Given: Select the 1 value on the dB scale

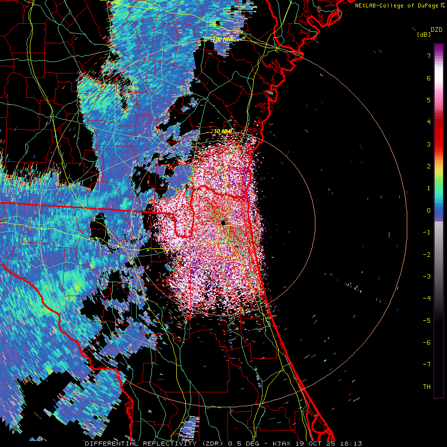Looking at the screenshot, I should pyautogui.click(x=429, y=188).
